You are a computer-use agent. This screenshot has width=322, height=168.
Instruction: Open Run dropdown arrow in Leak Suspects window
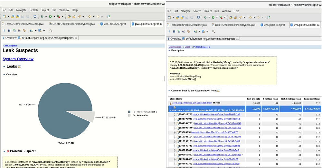pyautogui.click(x=54, y=17)
